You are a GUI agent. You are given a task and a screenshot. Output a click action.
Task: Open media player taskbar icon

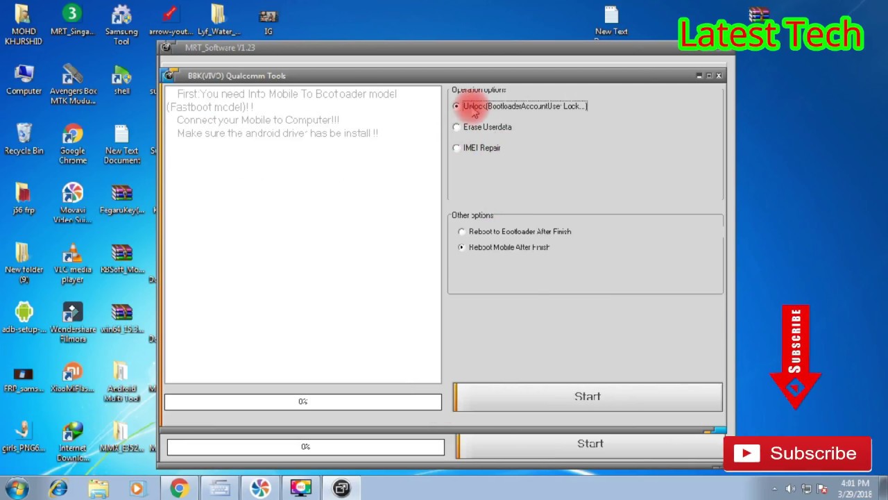coord(137,489)
